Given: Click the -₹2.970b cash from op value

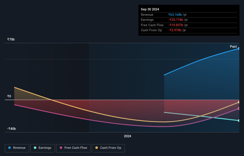Looking at the screenshot, I should [174, 30].
